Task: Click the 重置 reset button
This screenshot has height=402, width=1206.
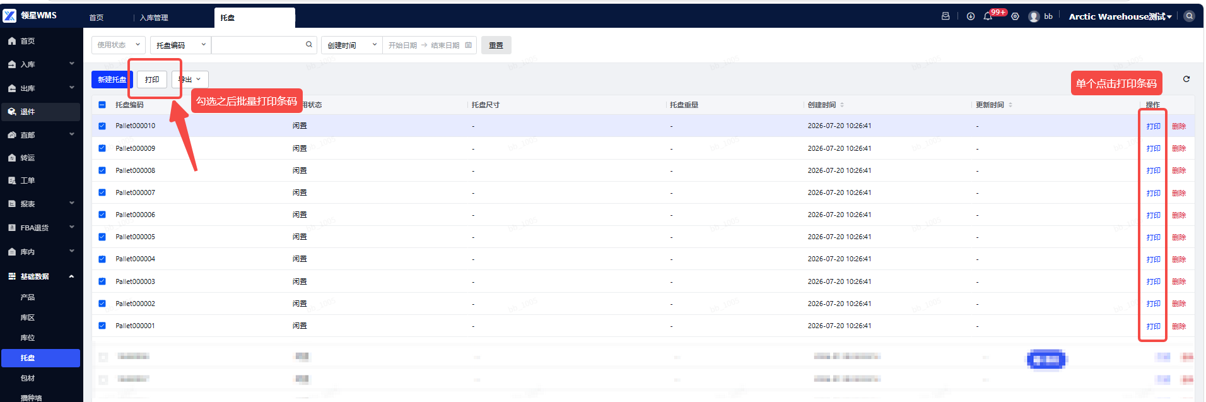Action: point(496,45)
